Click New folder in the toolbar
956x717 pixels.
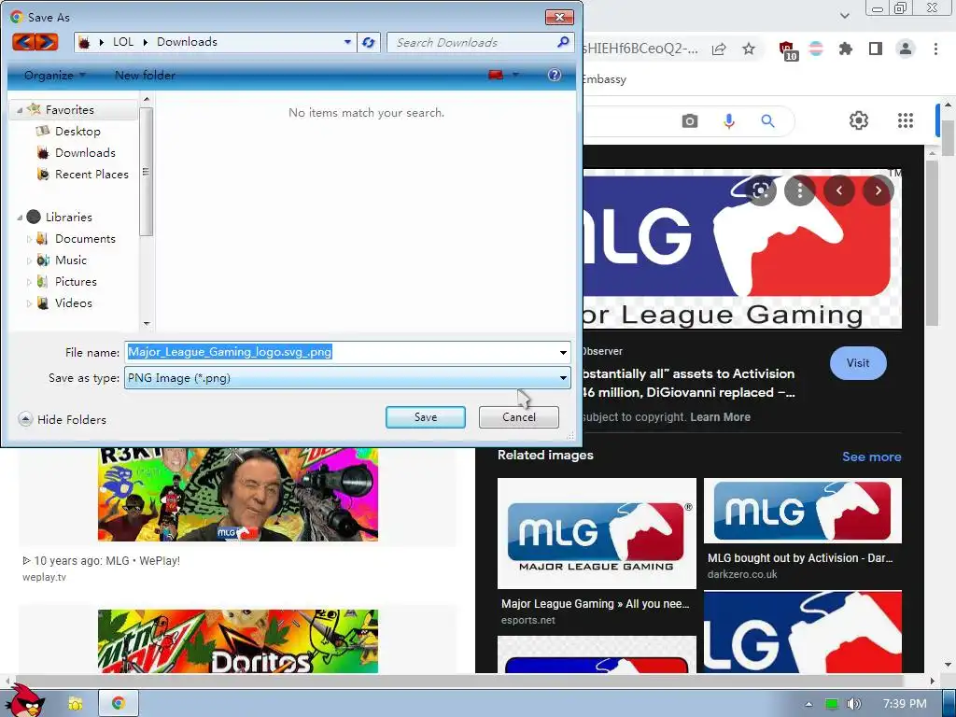tap(145, 75)
